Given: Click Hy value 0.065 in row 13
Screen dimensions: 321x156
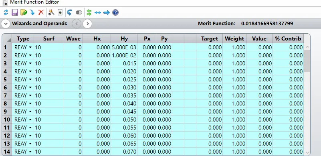Looking at the screenshot, I should tap(124, 144).
